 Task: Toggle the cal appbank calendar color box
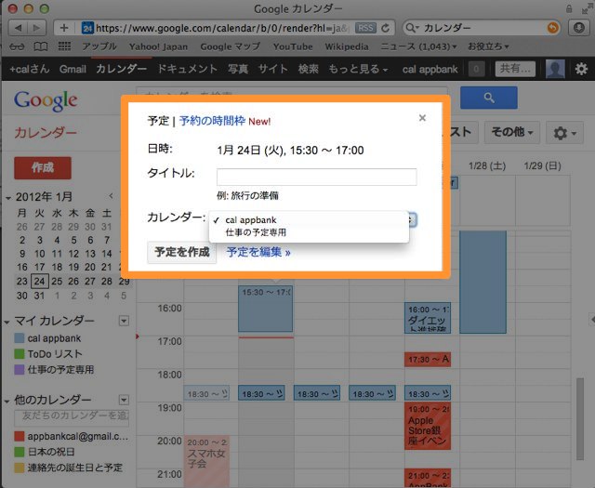tap(19, 338)
